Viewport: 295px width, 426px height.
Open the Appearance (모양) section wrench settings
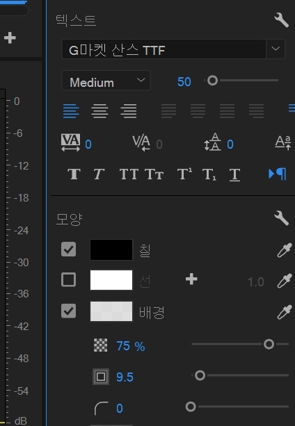click(281, 218)
